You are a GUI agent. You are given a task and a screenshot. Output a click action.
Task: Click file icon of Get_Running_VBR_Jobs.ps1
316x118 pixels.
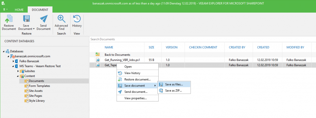click(98, 60)
